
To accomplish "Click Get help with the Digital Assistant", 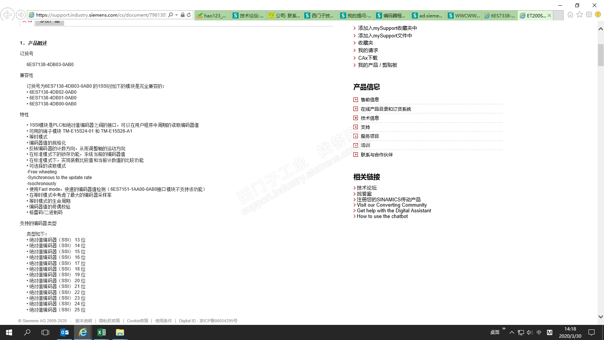I will [x=394, y=211].
